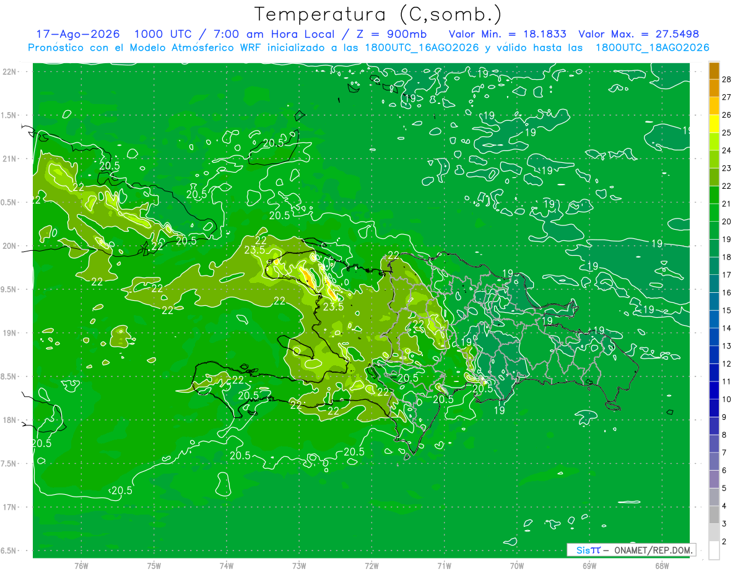Click the dark blue color scale segment between 10 and 11
Screen dimensions: 743x574
(714, 391)
